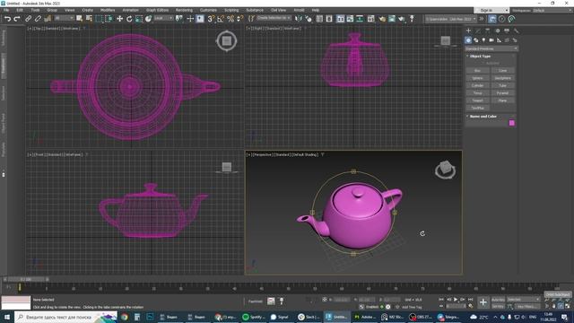
Task: Open the Modifiers menu
Action: coord(108,10)
